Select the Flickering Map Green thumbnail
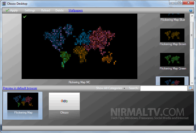196x133 pixels. (x=172, y=60)
